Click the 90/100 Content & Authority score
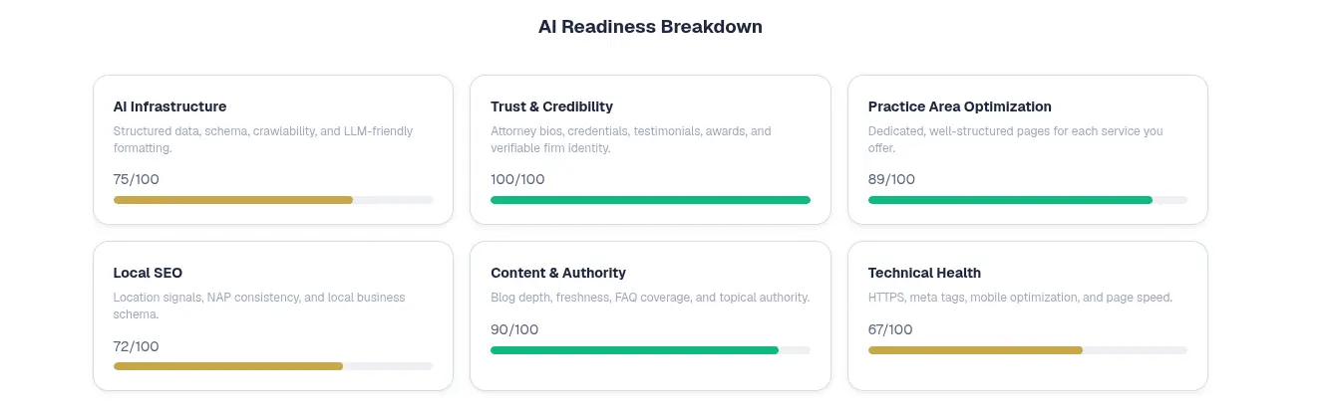 tap(514, 329)
